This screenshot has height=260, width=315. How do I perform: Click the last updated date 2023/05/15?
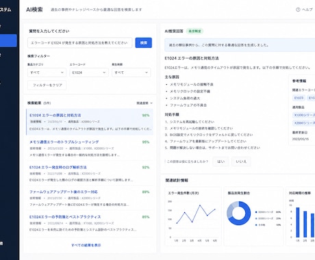[x=301, y=139]
